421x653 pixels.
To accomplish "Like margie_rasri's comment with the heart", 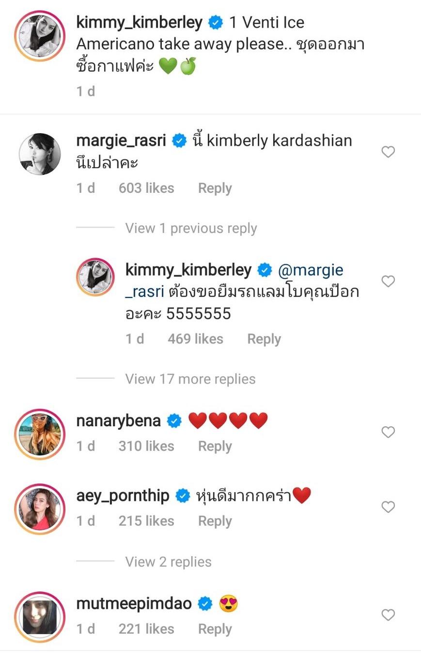I will coord(388,152).
